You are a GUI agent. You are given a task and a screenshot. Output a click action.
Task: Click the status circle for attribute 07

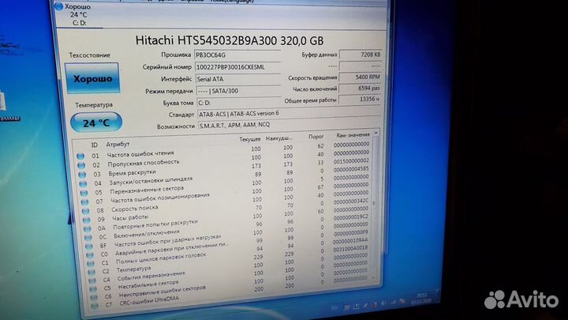click(84, 201)
